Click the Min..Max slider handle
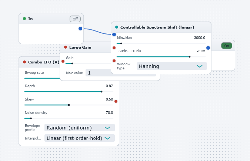Screen dimensions: 250x161 point(121,43)
